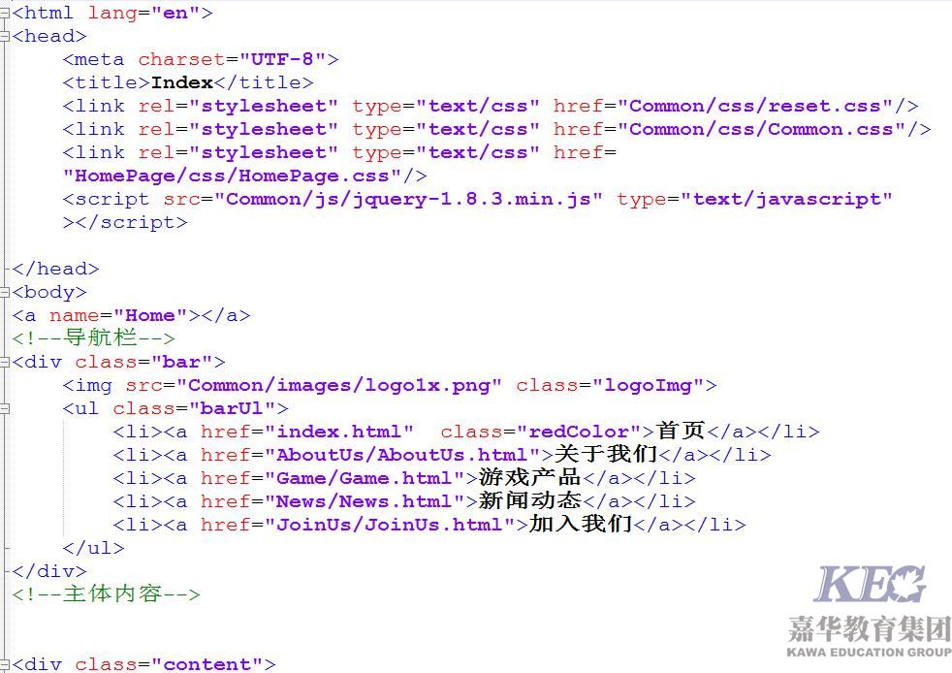Click the meta tag name
The width and height of the screenshot is (952, 673).
point(100,59)
